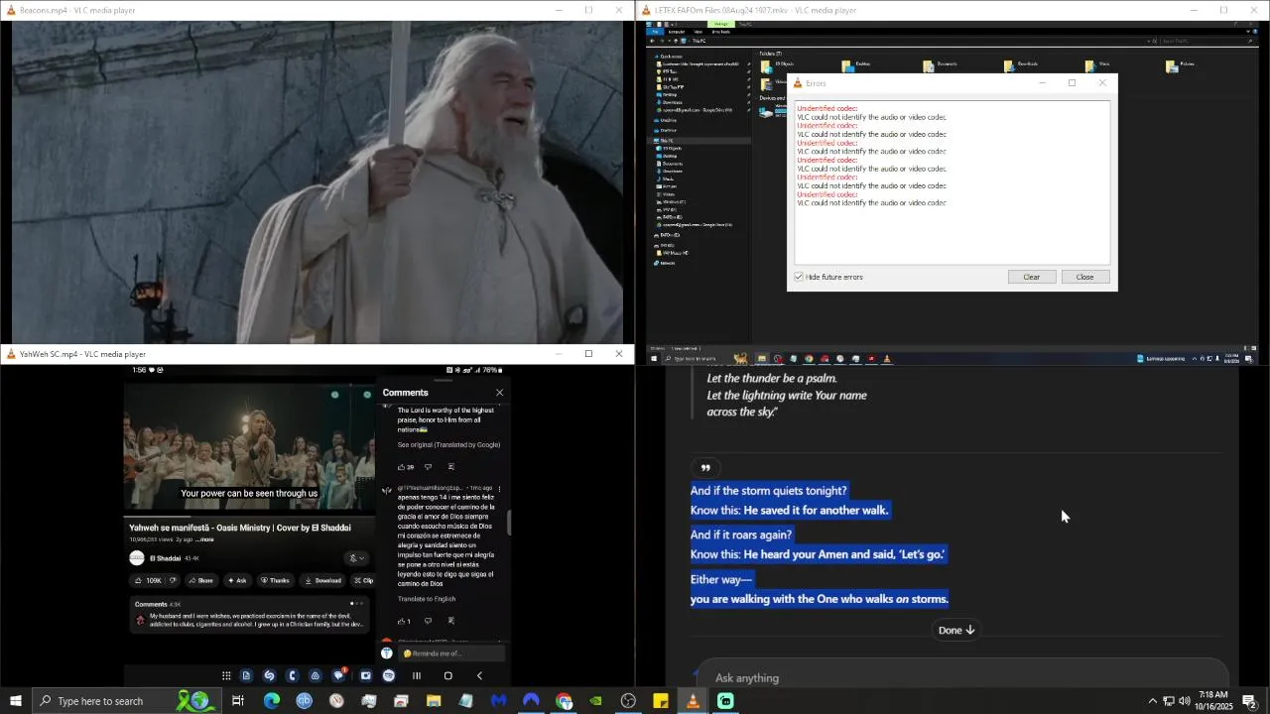Screen dimensions: 1270x714
Task: Click Translate to English link
Action: (x=427, y=599)
